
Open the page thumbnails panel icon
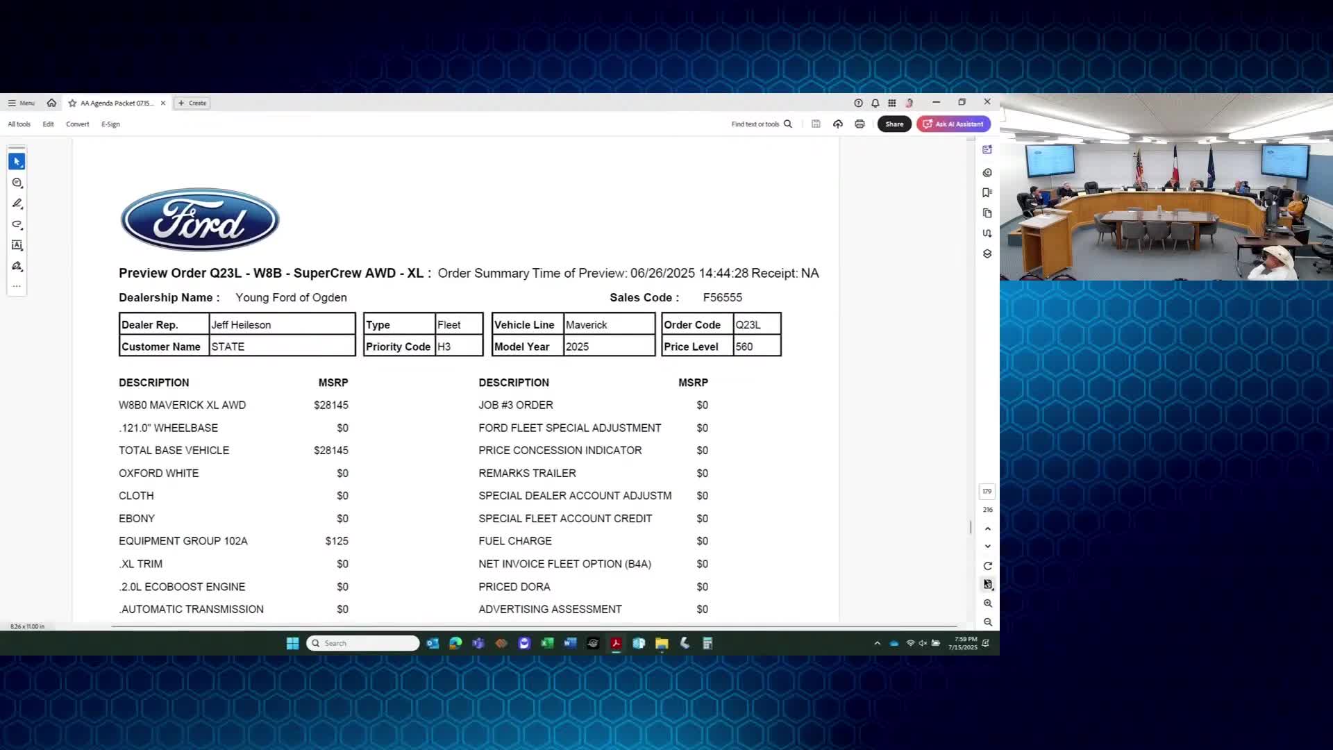[x=987, y=213]
